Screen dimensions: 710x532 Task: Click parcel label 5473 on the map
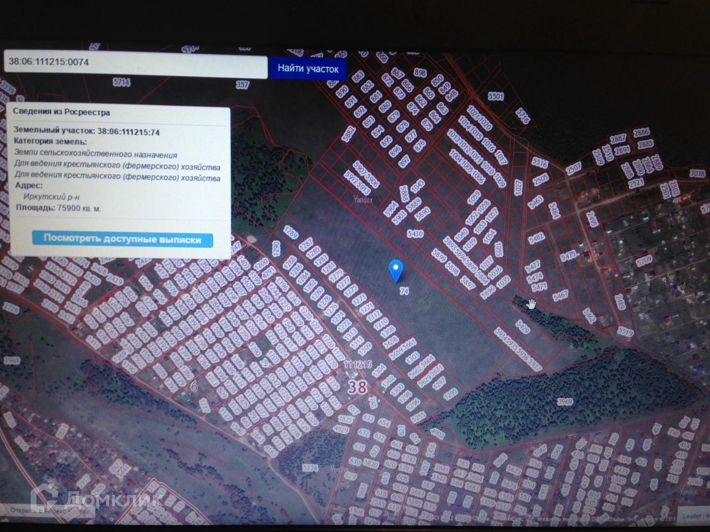[568, 256]
